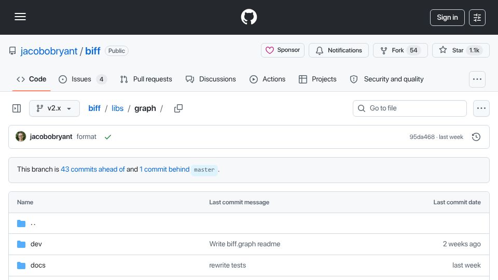Focus the Go to file search field

[x=410, y=108]
